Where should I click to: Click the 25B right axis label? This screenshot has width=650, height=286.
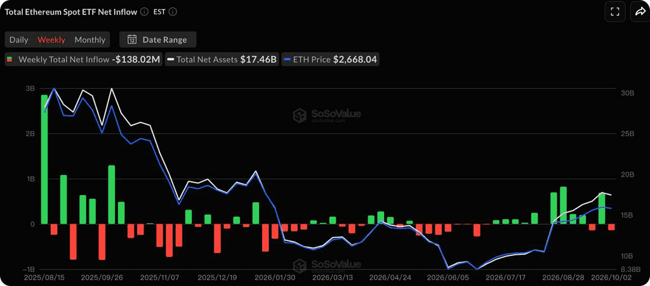[x=628, y=133]
